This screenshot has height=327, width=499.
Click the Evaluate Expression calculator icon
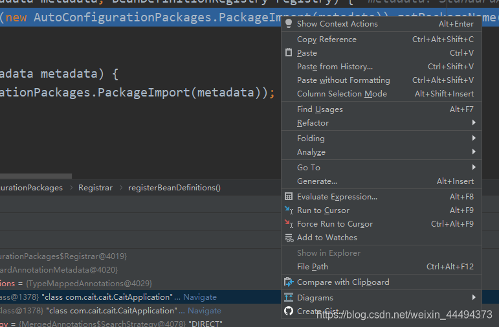click(x=289, y=196)
